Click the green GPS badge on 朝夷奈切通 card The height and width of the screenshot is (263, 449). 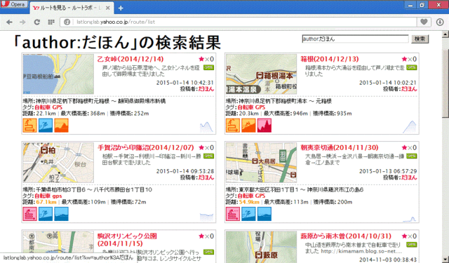click(412, 156)
